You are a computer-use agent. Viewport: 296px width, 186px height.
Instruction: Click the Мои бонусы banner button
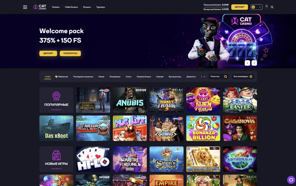[x=70, y=53]
